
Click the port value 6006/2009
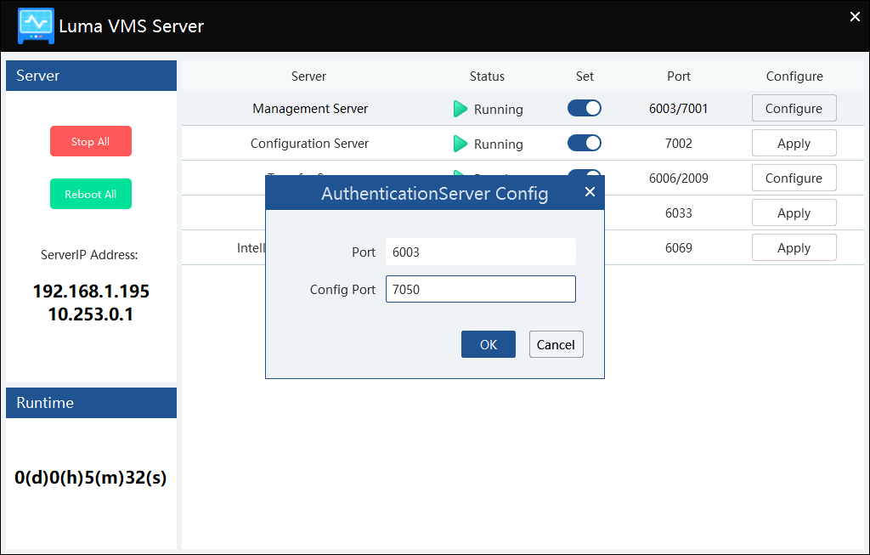tap(679, 178)
